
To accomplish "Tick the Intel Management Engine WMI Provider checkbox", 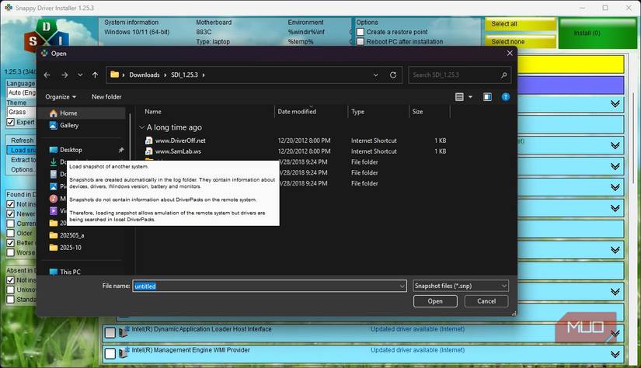I will (x=110, y=353).
